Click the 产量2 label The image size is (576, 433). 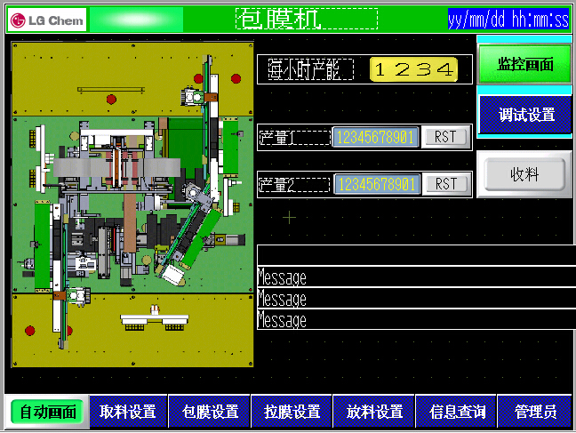294,185
